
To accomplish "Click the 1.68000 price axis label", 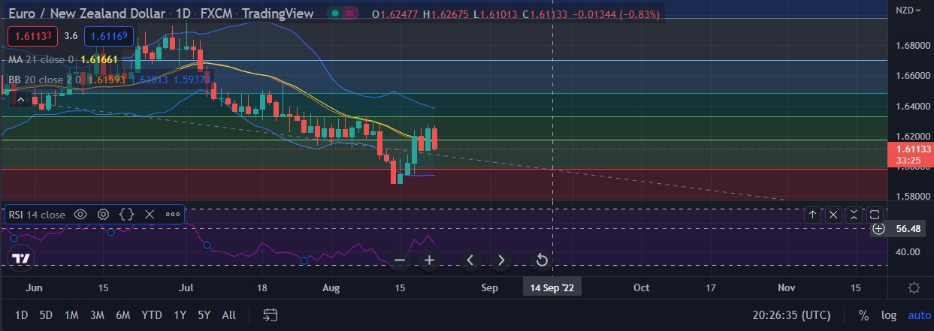I will tap(912, 46).
